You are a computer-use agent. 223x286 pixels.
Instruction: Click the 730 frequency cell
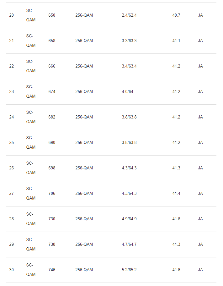click(x=52, y=219)
